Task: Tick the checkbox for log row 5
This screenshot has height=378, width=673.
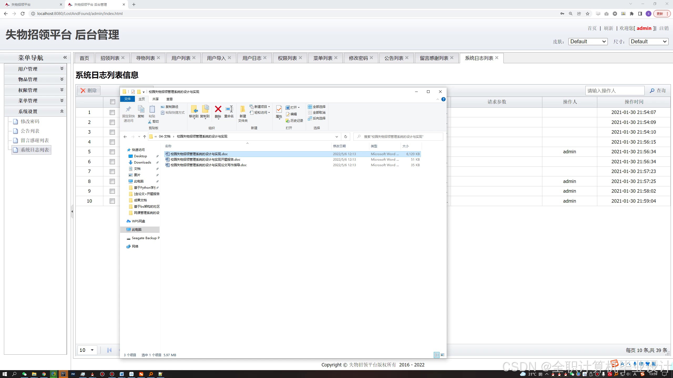Action: coord(112,152)
